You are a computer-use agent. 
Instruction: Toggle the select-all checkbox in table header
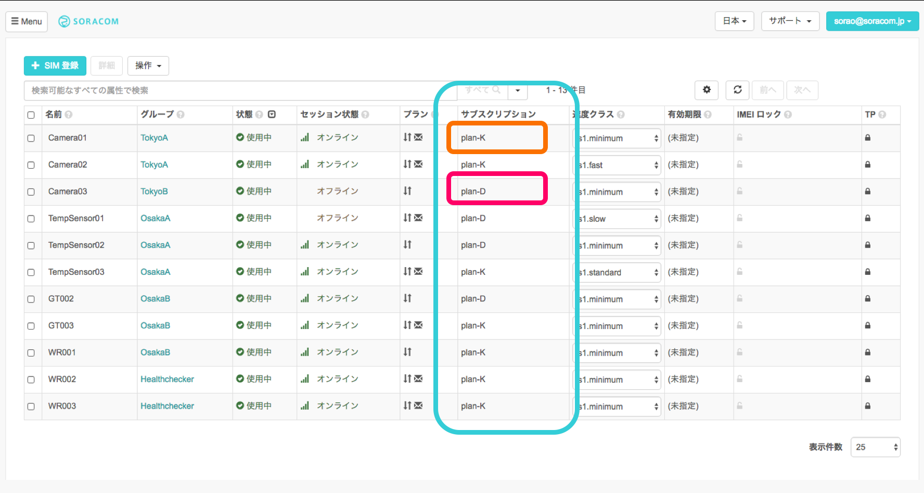(31, 115)
